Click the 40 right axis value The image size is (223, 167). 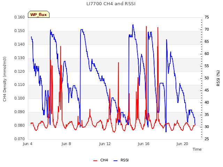click(x=207, y=103)
